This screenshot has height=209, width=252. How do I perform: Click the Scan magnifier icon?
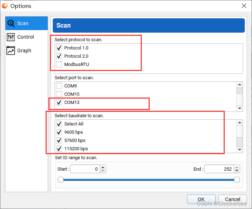click(x=11, y=23)
